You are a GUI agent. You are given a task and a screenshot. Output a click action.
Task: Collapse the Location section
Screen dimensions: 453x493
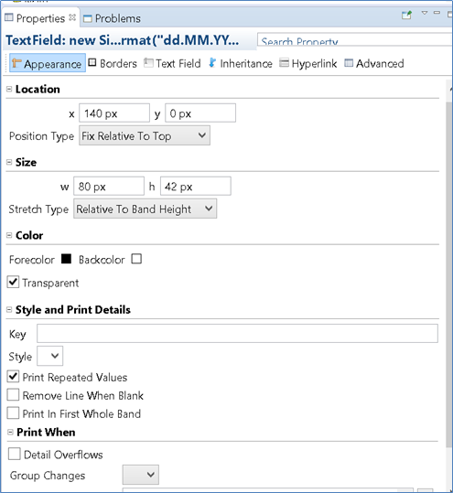[9, 89]
